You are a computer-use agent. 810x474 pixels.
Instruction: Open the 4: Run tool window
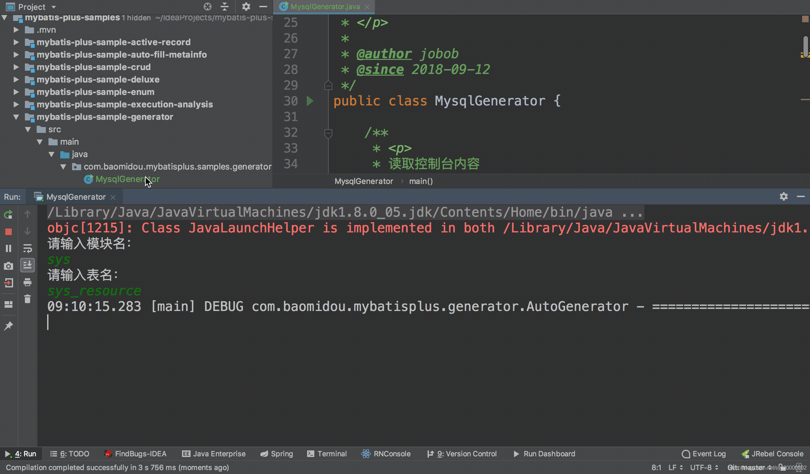pyautogui.click(x=21, y=454)
